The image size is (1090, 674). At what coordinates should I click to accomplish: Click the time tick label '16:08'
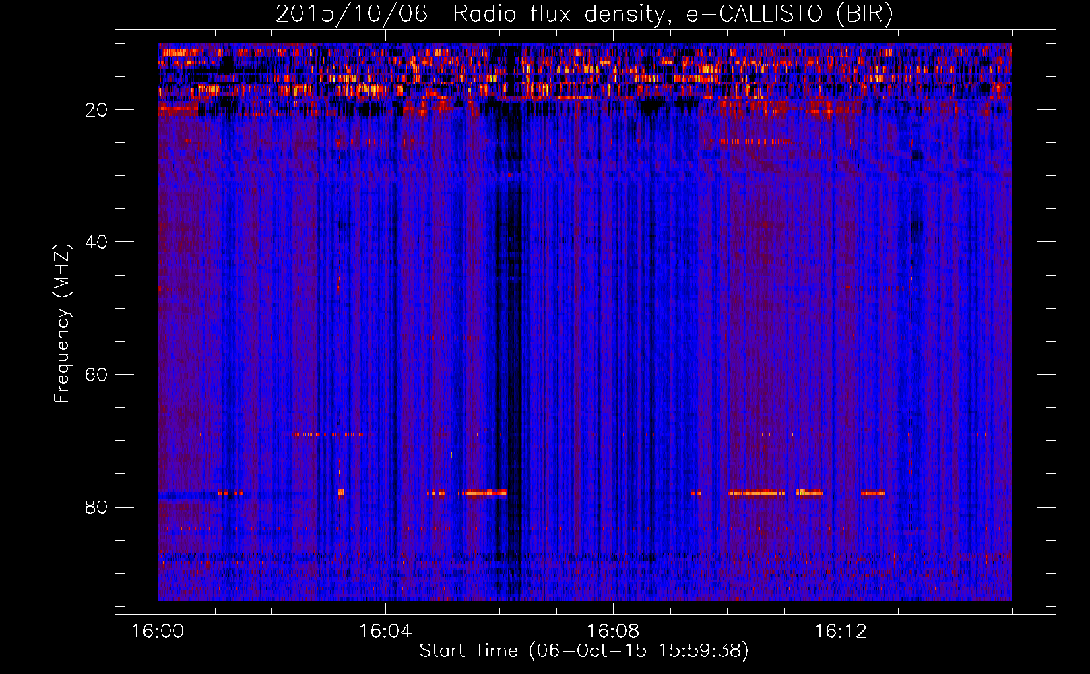(613, 632)
